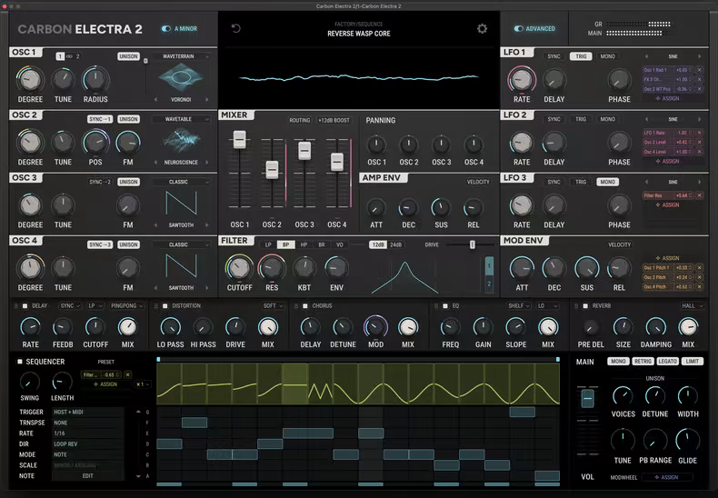Click previous LFO 1 shape arrow
The height and width of the screenshot is (498, 718).
(x=646, y=56)
